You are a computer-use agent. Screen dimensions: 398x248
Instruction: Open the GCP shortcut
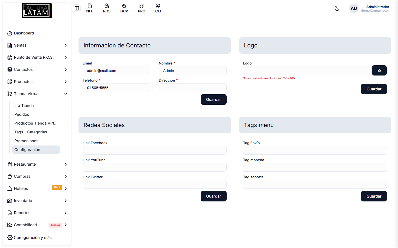124,8
